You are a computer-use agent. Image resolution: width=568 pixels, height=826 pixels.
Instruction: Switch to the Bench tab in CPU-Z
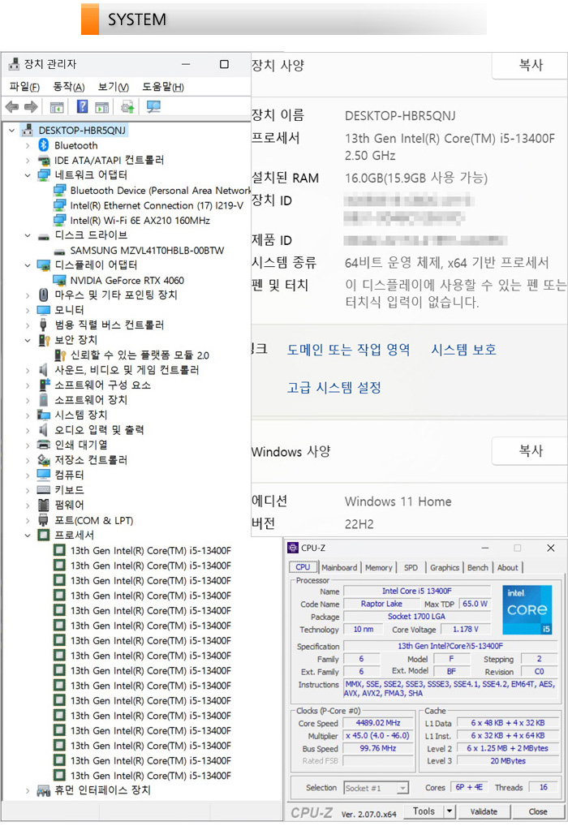tap(477, 567)
